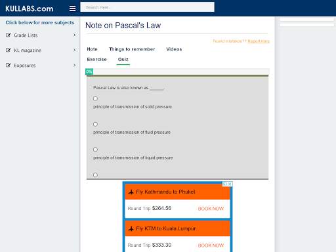Select 'transmission of liquid pressure' radio option

(95, 150)
